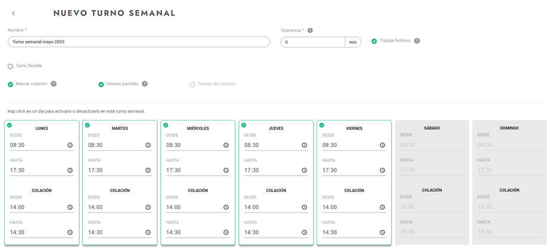
Task: Click the back arrow beside Nuevo Turno Semanal
Action: coord(14,13)
